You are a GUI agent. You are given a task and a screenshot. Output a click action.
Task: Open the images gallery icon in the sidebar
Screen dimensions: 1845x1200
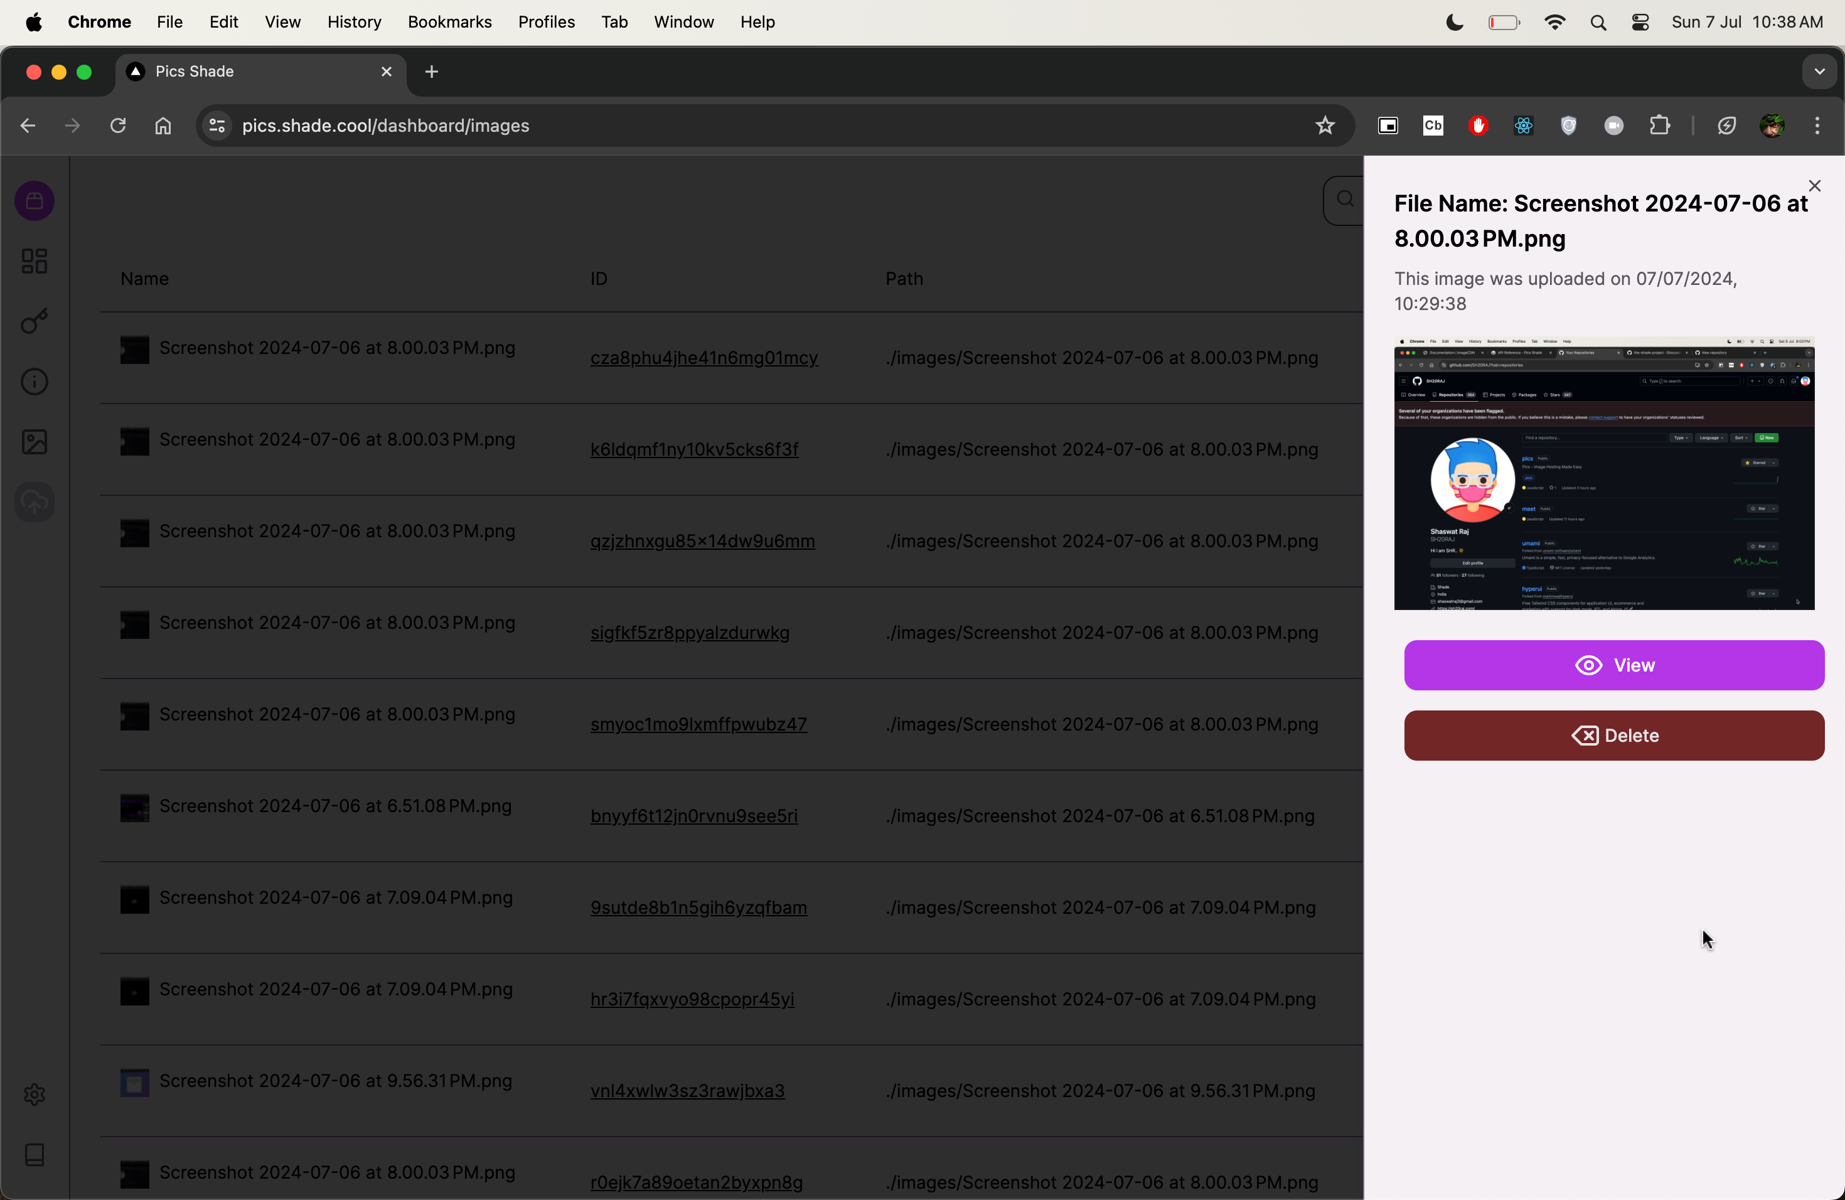pyautogui.click(x=35, y=442)
